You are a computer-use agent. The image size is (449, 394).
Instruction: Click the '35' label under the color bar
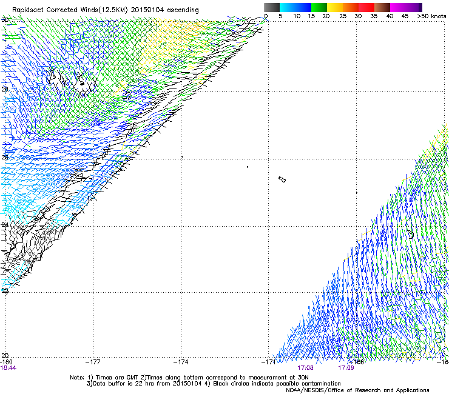[374, 16]
